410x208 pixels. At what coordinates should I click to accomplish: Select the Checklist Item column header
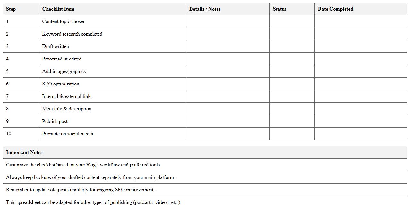[58, 9]
